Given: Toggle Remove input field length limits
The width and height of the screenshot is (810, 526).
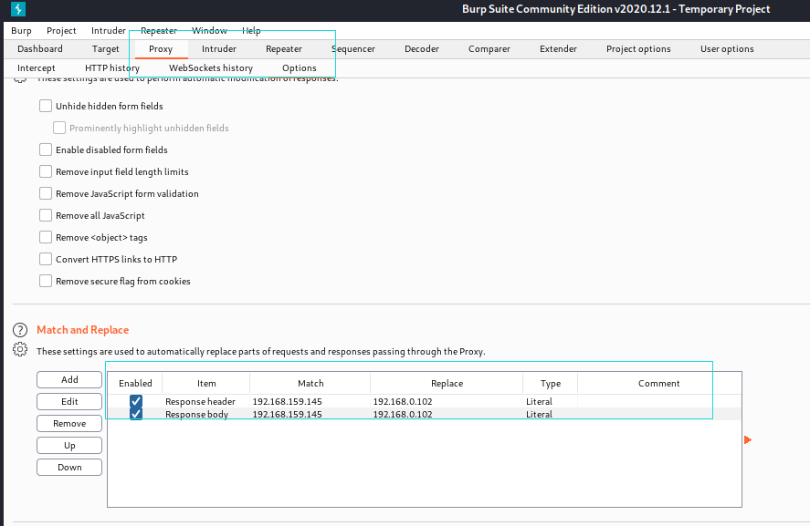Looking at the screenshot, I should pos(46,171).
